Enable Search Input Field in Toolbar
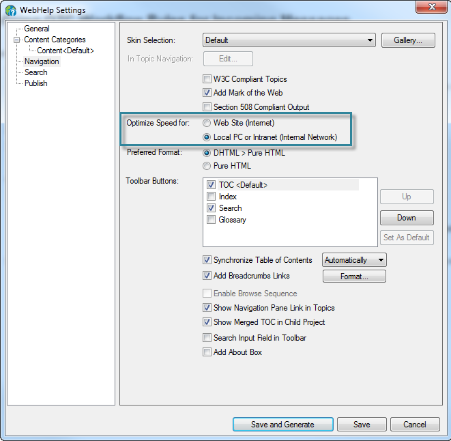 pyautogui.click(x=207, y=338)
